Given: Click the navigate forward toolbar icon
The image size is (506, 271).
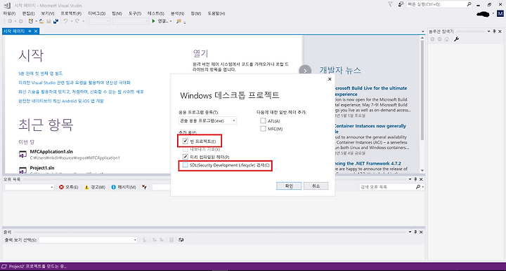Looking at the screenshot, I should 20,21.
